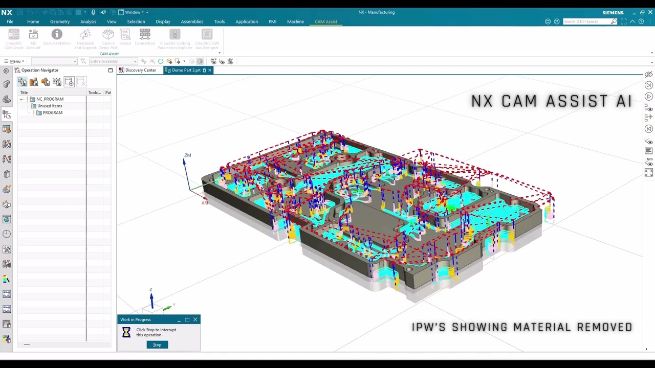Click the step back playback icon on right bar
This screenshot has height=368, width=655.
pos(649,129)
